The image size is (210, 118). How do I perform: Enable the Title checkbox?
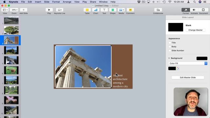click(x=170, y=43)
